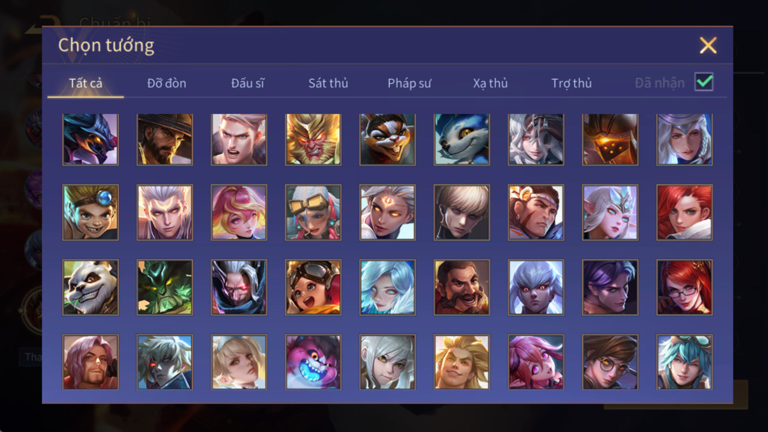Switch to the Pháp sư tab
768x432 pixels.
(409, 83)
